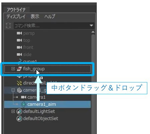Click the camera1_group group icon

coord(19,90)
